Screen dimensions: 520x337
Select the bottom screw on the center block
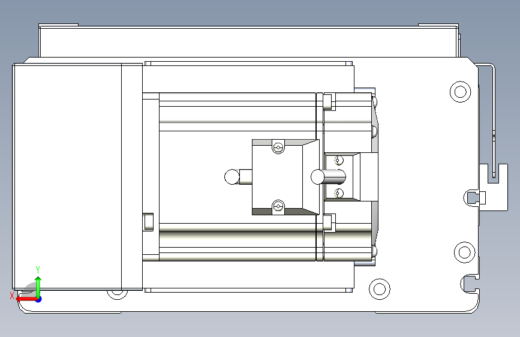point(278,207)
